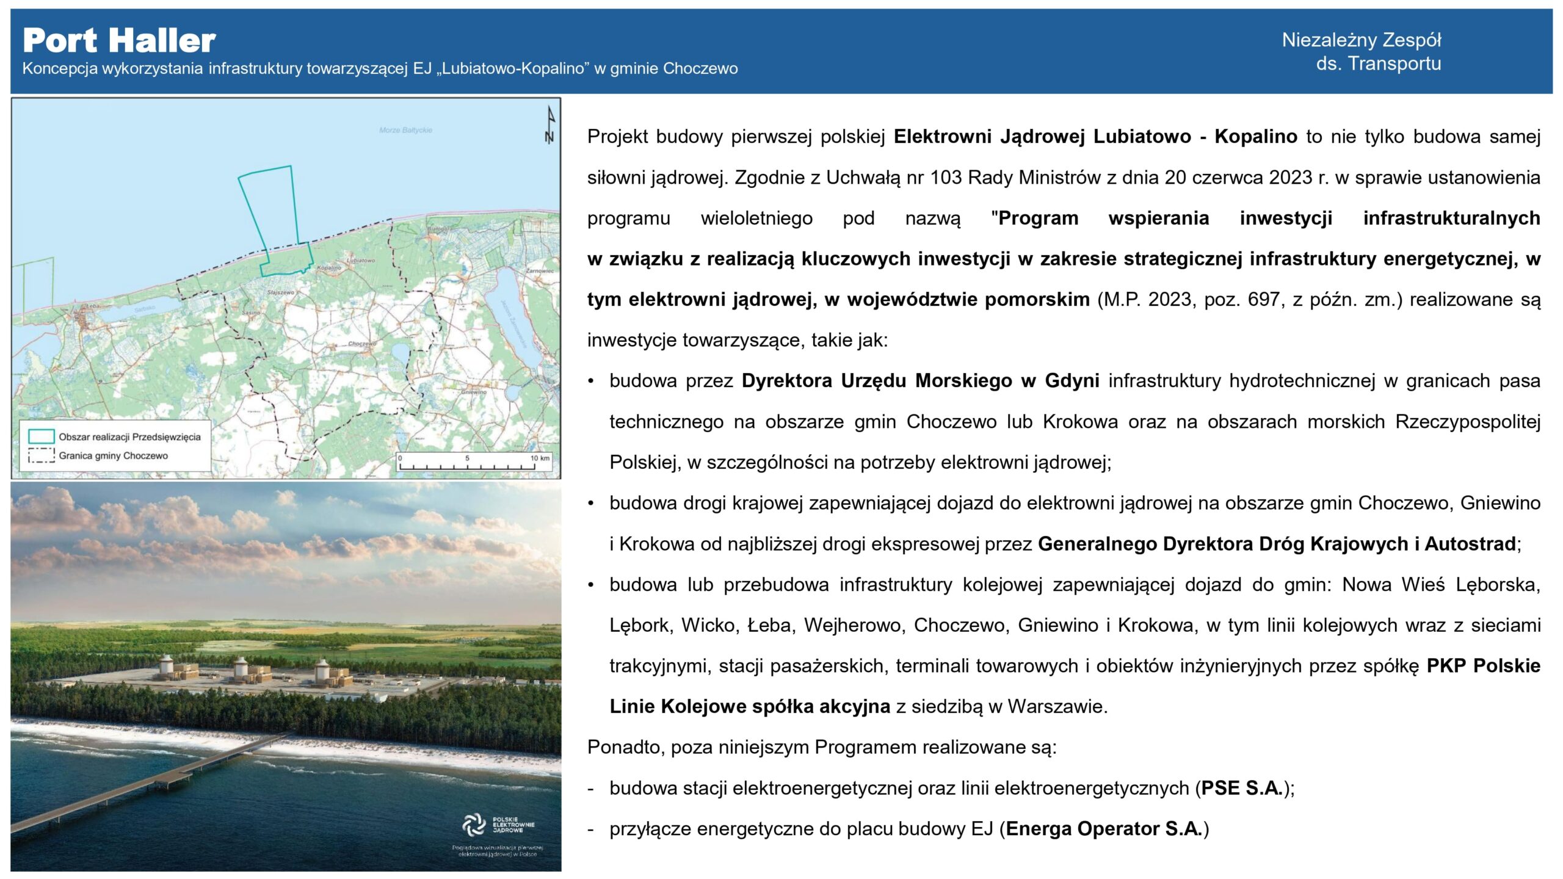Click the PSE S.A. bold text
Viewport: 1563px width, 879px height.
click(x=1242, y=788)
